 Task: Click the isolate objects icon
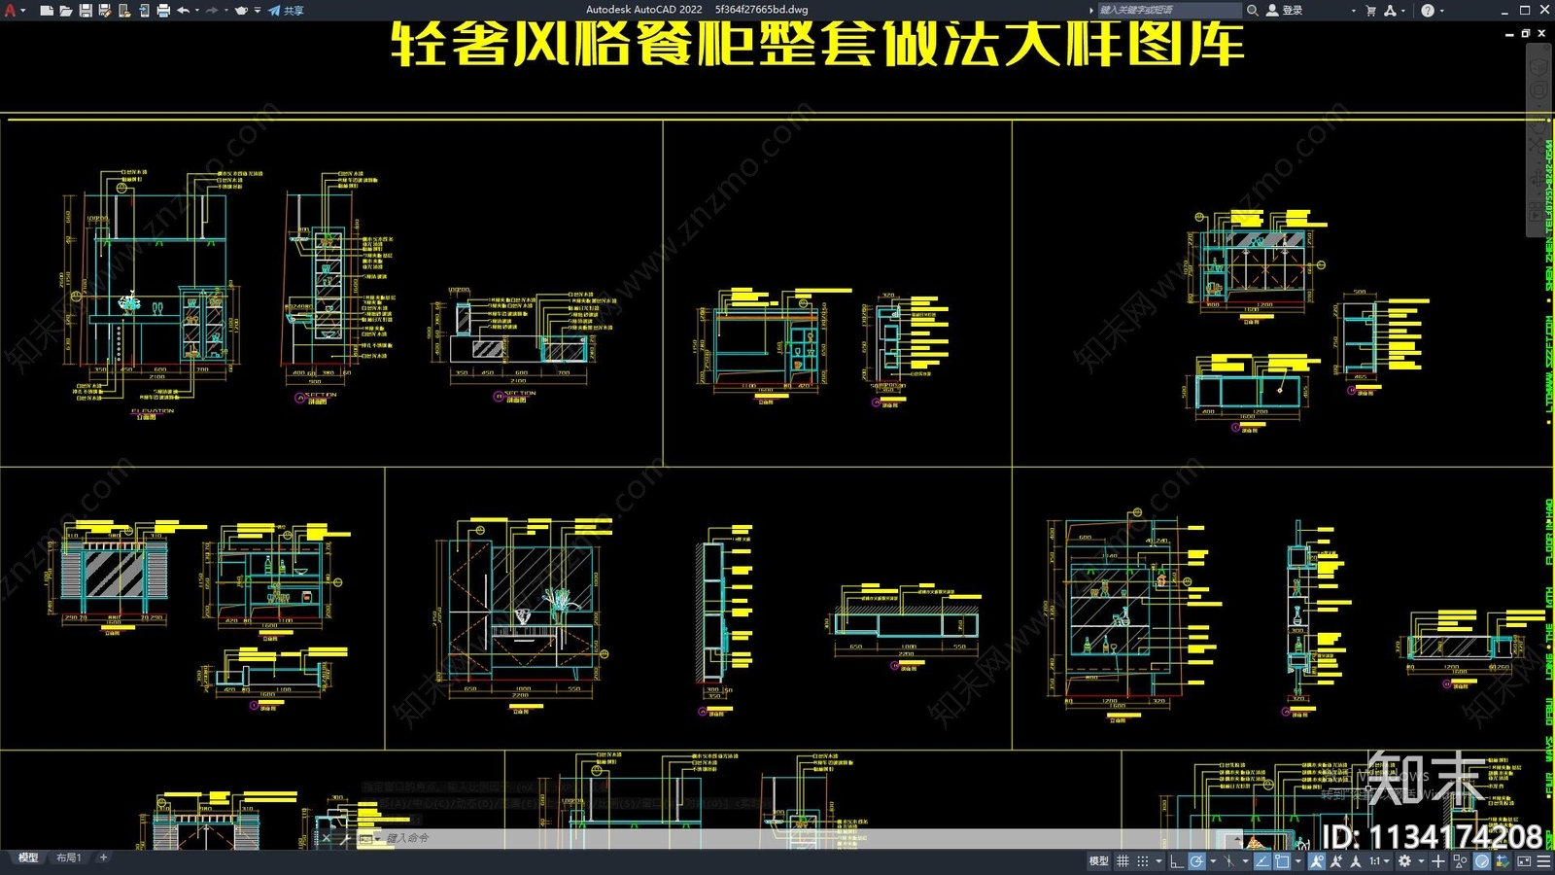pos(1460,861)
